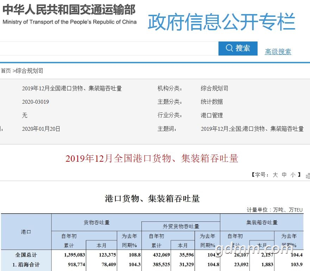The height and width of the screenshot is (271, 310).
Task: Click the cell value 108.8
Action: click(x=135, y=255)
